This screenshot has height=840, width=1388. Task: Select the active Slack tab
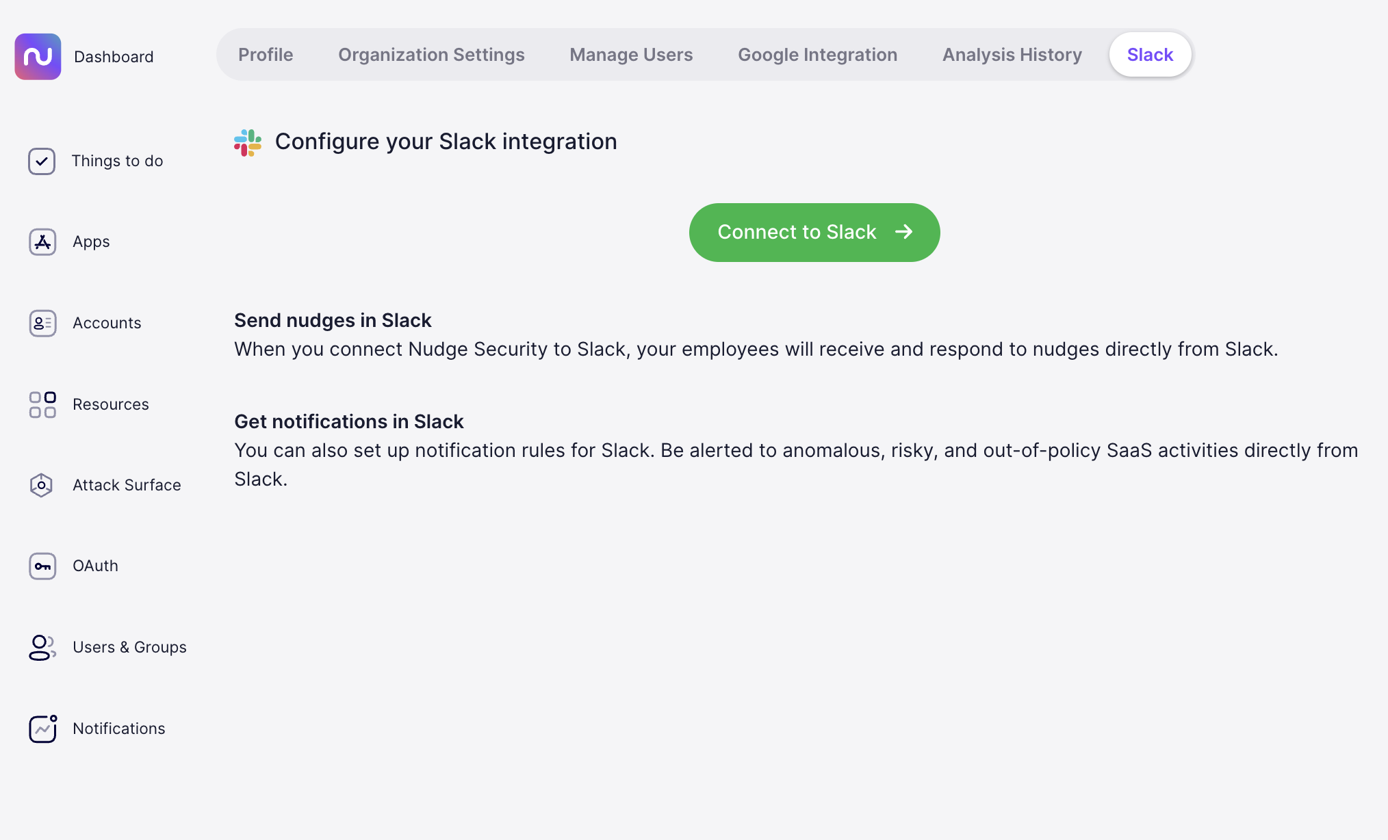pos(1150,55)
